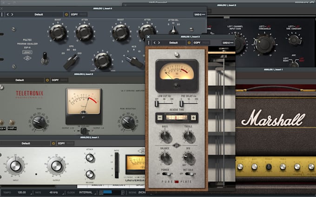Go to next preset in Pultec window
Image resolution: width=316 pixels, height=197 pixels.
point(12,14)
